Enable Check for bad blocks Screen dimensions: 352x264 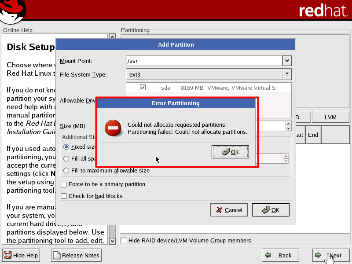point(63,196)
